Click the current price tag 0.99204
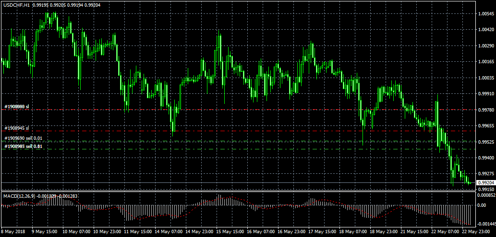The height and width of the screenshot is (237, 496). (485, 183)
